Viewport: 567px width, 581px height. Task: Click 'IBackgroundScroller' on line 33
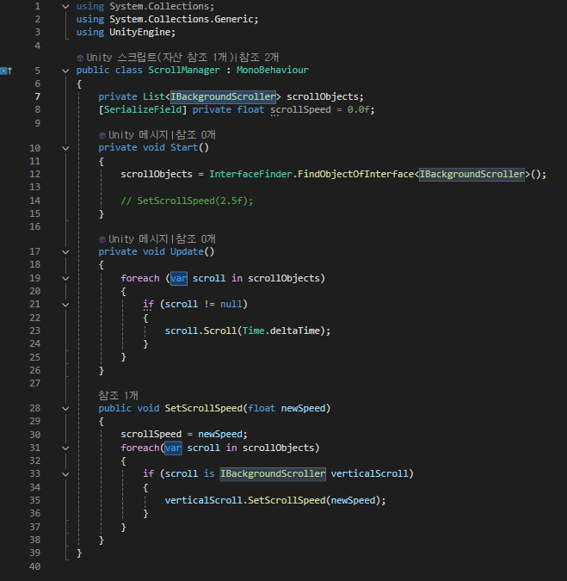pos(273,474)
